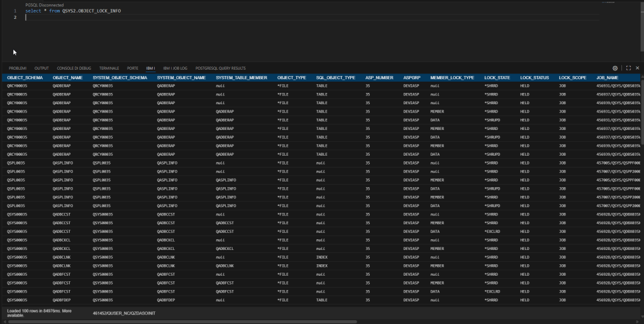Click the SQL_OBJECT_TYPE column header
The width and height of the screenshot is (644, 324).
(336, 78)
